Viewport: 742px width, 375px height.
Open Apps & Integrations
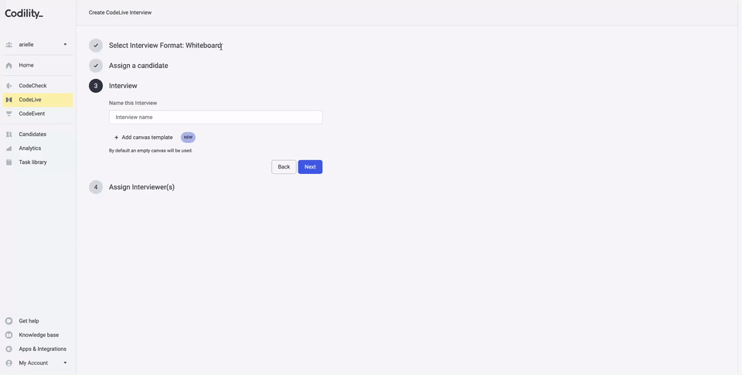tap(43, 349)
